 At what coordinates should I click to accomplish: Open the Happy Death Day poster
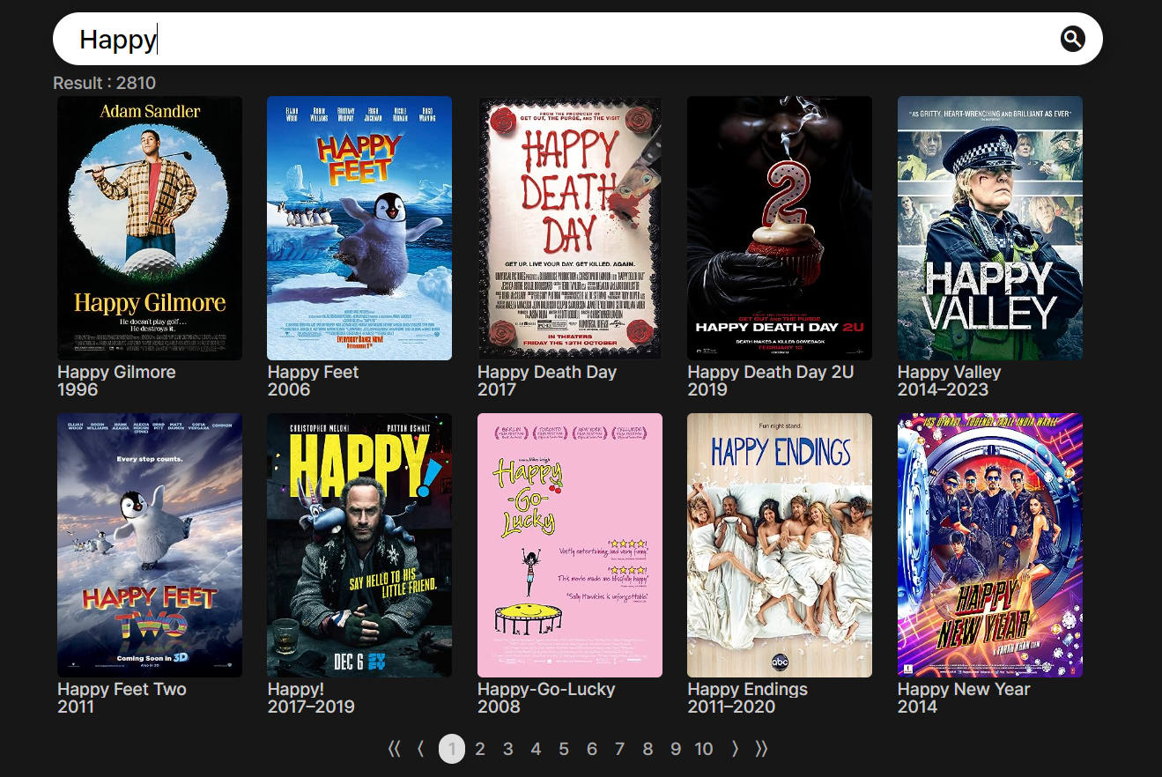[570, 228]
